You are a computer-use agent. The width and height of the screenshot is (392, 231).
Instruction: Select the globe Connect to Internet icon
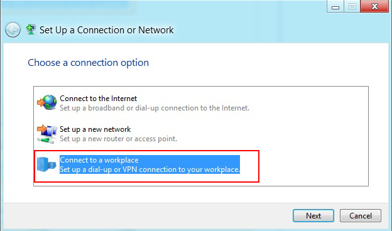point(47,102)
